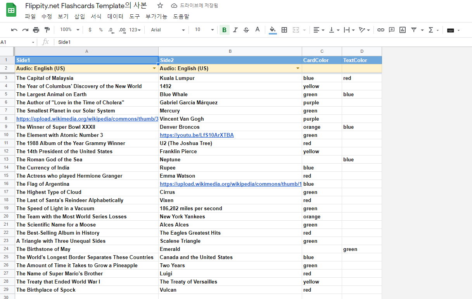Toggle Bold formatting
The image size is (472, 299).
[x=224, y=30]
